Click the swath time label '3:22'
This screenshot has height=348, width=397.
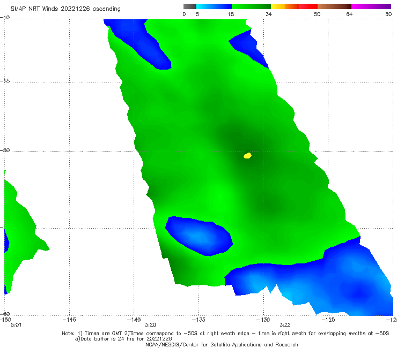[285, 325]
